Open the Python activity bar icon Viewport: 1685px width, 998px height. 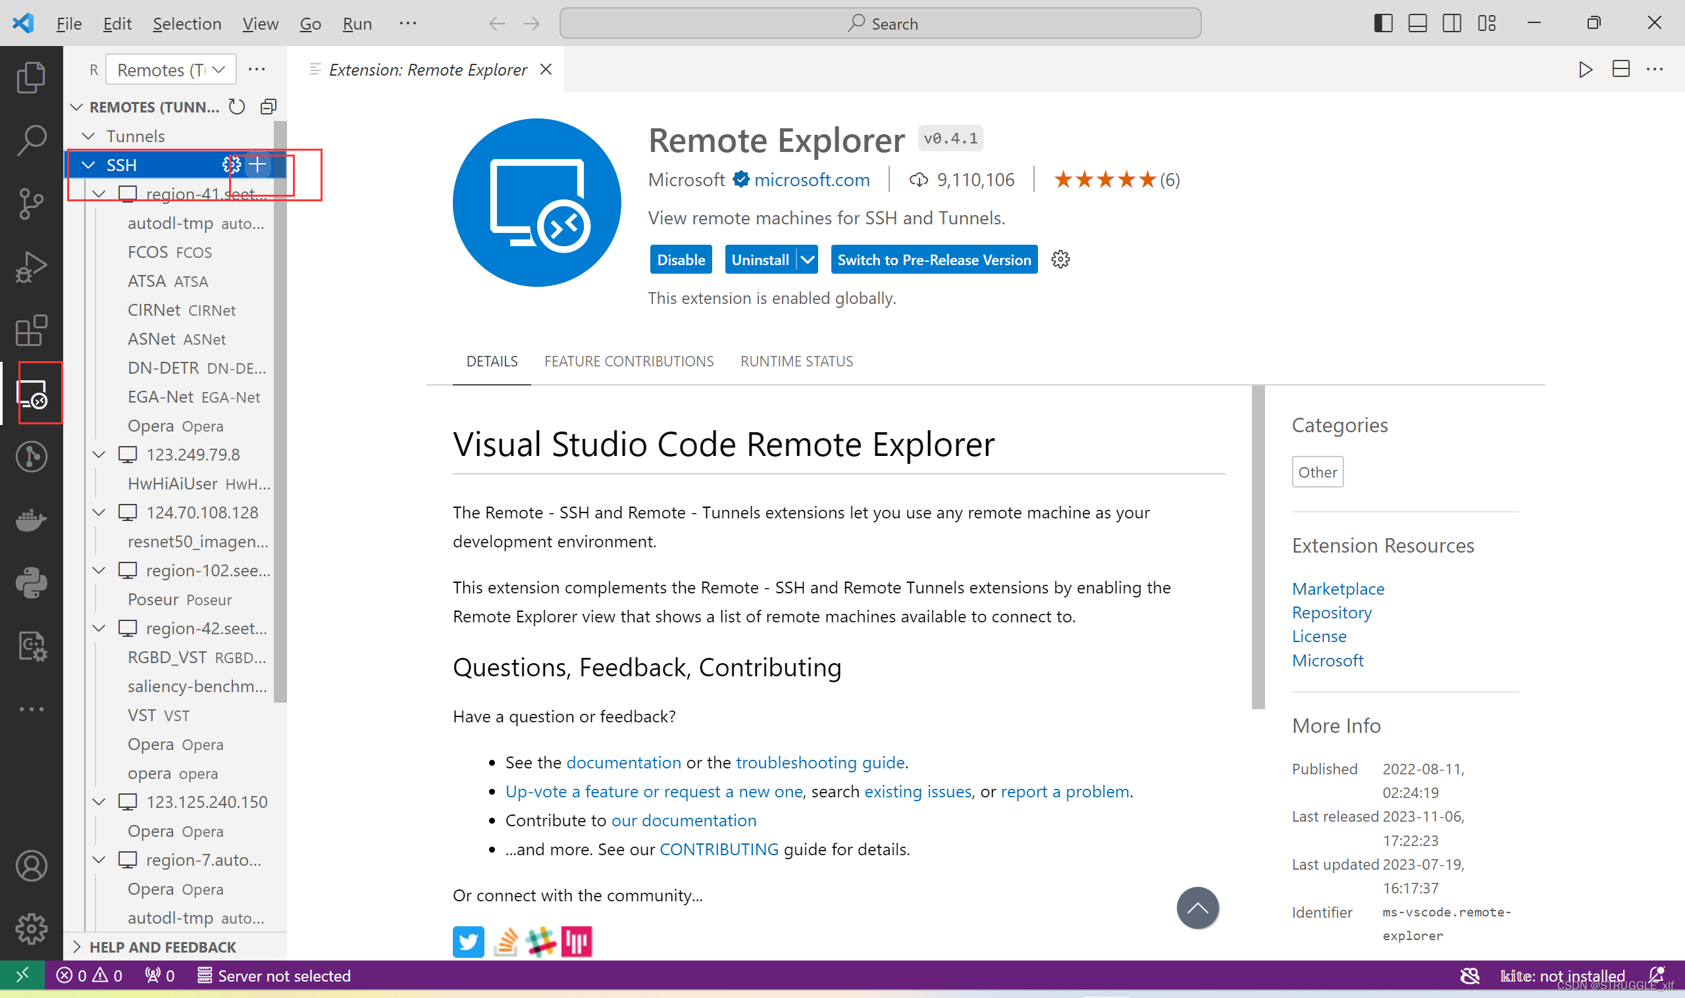(31, 582)
